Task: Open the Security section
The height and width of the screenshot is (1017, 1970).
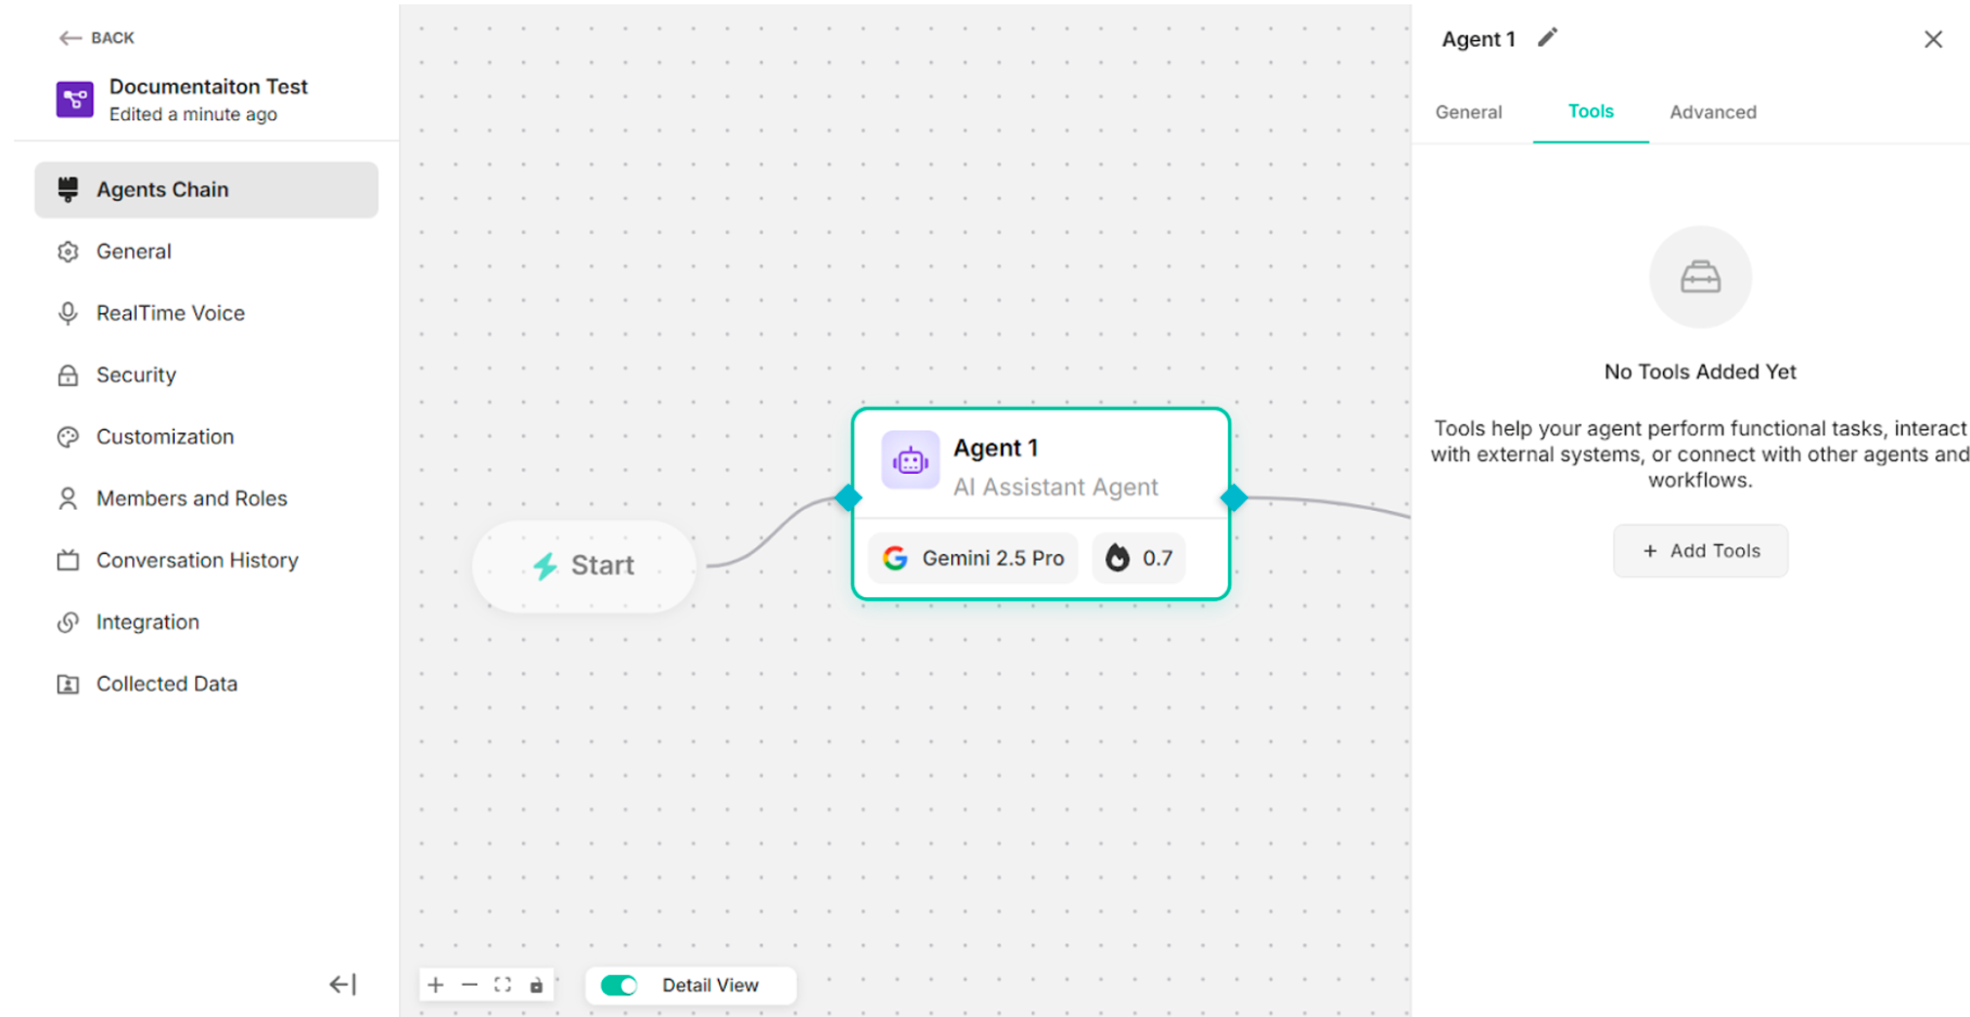Action: 136,375
